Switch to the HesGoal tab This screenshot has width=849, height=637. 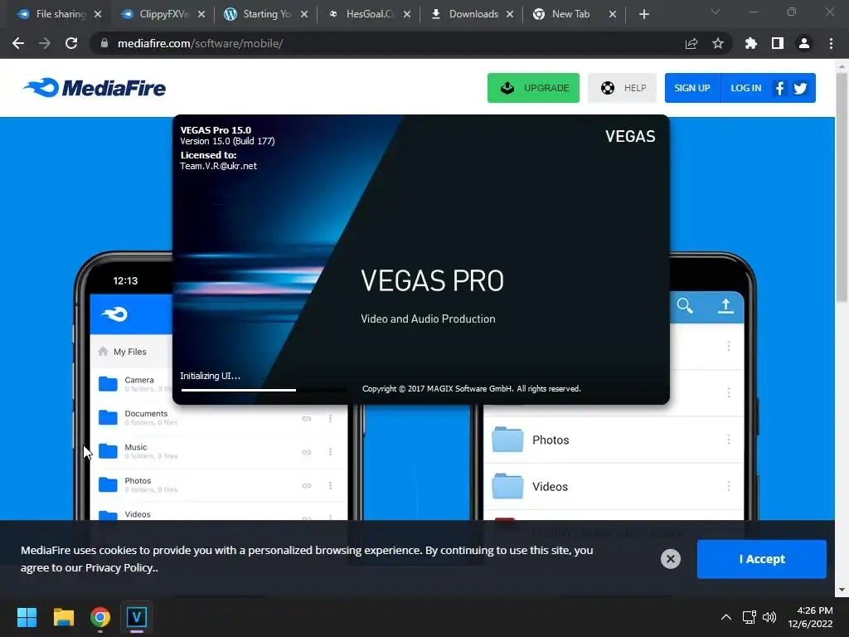tap(368, 14)
